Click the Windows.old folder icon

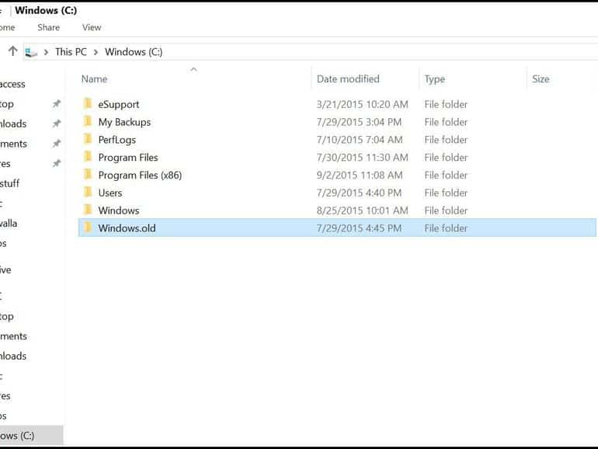click(88, 228)
